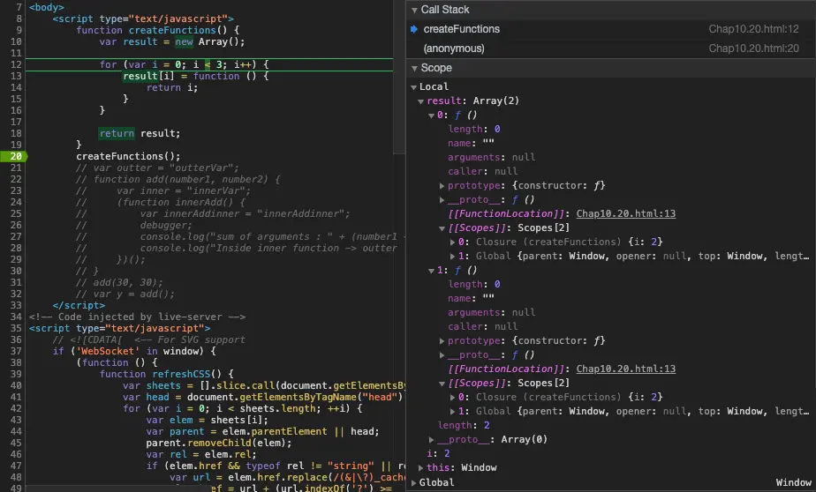Click highlighted 'result[i]' on line 13
The height and width of the screenshot is (492, 816).
pyautogui.click(x=147, y=76)
